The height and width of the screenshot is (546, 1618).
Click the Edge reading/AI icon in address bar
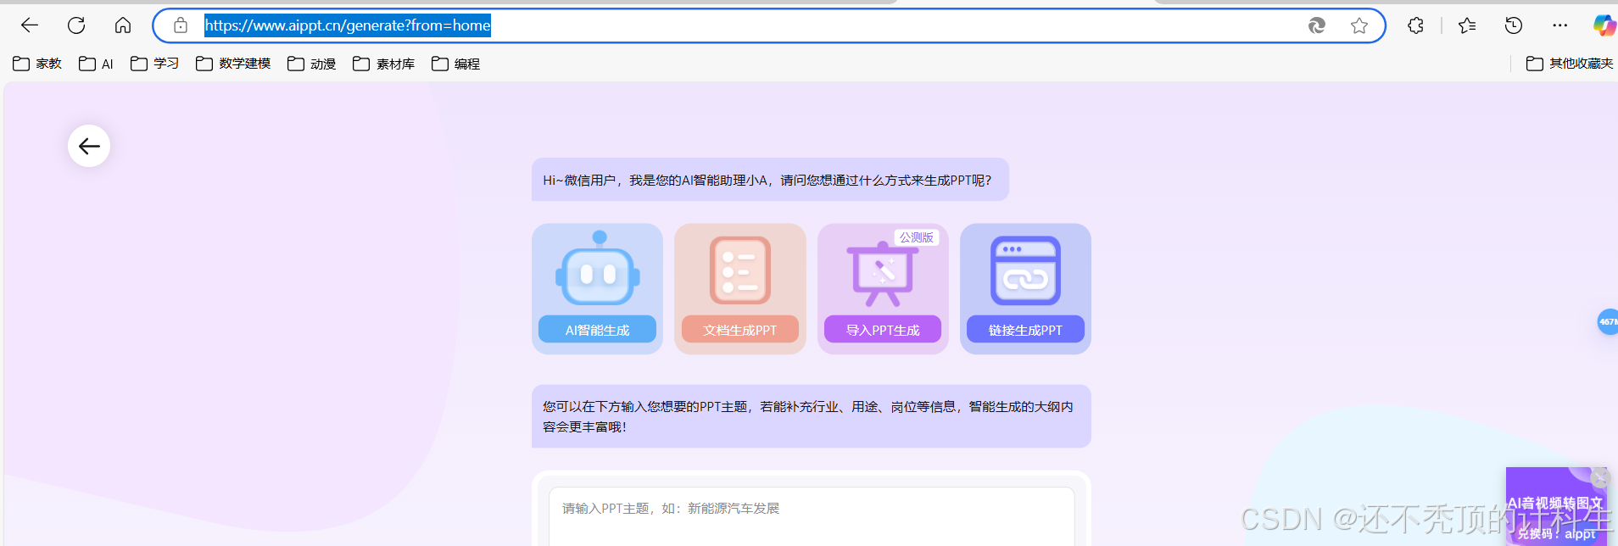tap(1317, 25)
